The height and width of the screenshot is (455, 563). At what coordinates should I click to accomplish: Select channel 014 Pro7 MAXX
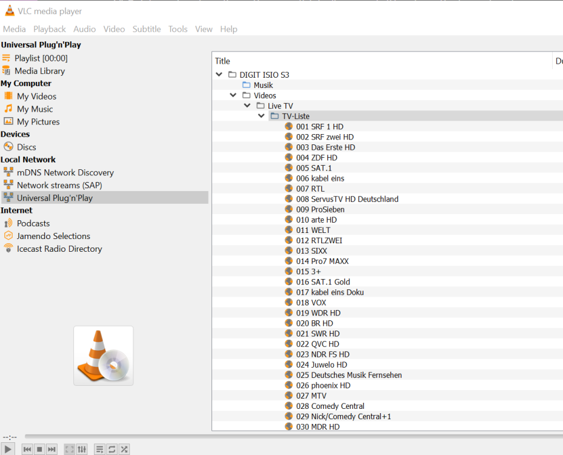pos(322,261)
